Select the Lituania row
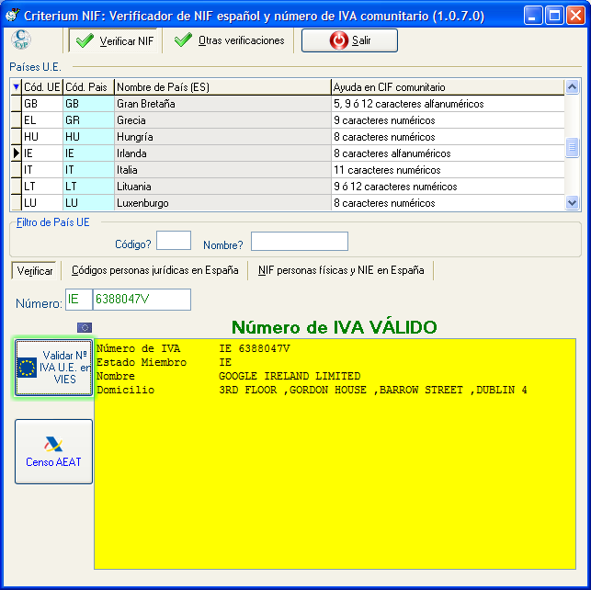Image resolution: width=591 pixels, height=590 pixels. (288, 187)
